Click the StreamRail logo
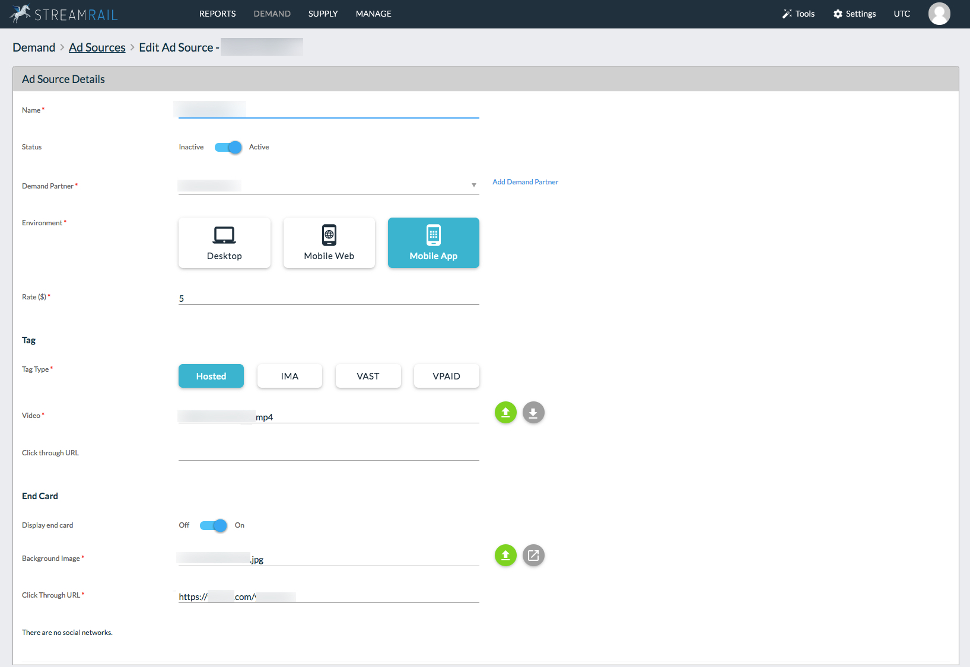This screenshot has width=970, height=667. [63, 14]
